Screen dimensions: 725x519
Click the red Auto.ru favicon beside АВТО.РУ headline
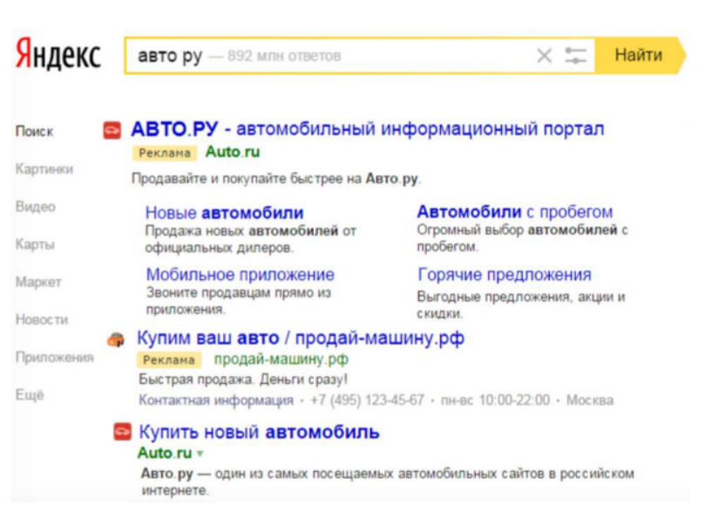pos(112,131)
